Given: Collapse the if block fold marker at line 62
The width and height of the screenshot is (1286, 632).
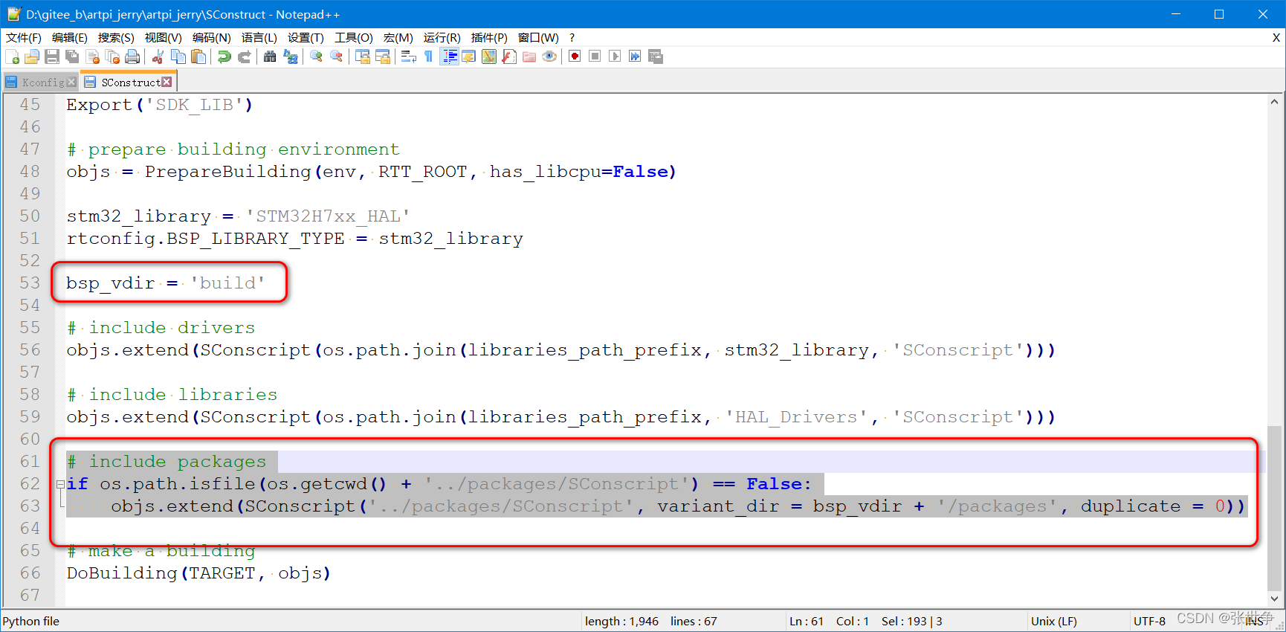Looking at the screenshot, I should (60, 484).
